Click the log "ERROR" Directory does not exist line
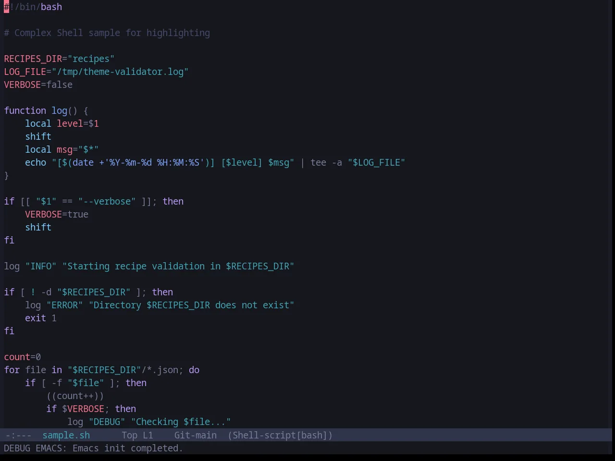Screen dimensions: 615x461 160,305
